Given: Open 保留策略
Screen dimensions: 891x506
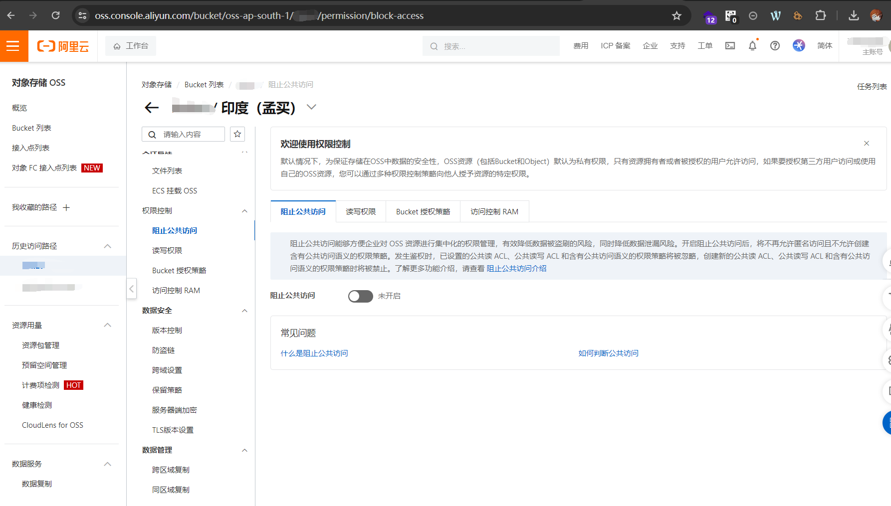Looking at the screenshot, I should pos(167,390).
